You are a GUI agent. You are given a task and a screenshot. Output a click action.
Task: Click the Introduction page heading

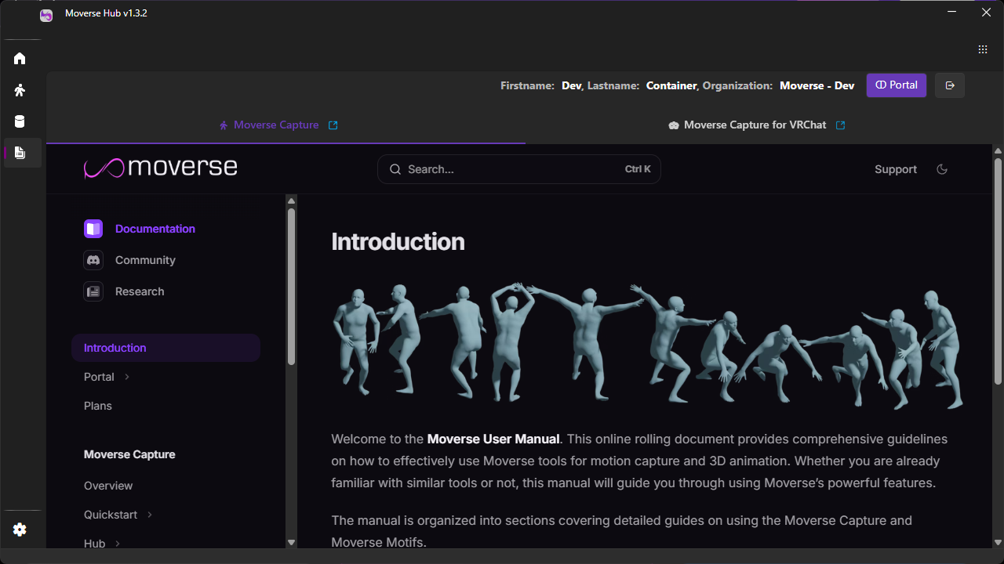(x=398, y=241)
